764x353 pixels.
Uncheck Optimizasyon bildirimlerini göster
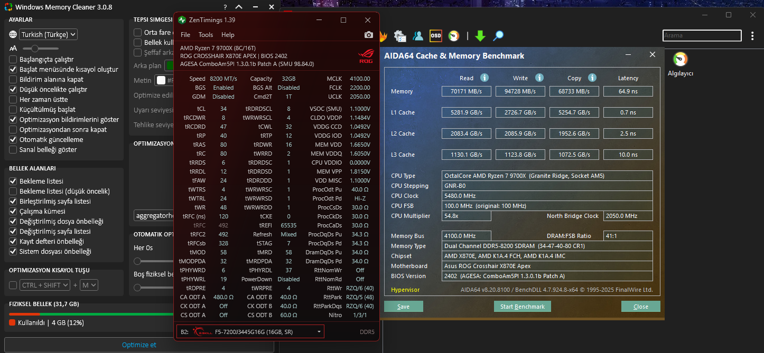coord(13,119)
